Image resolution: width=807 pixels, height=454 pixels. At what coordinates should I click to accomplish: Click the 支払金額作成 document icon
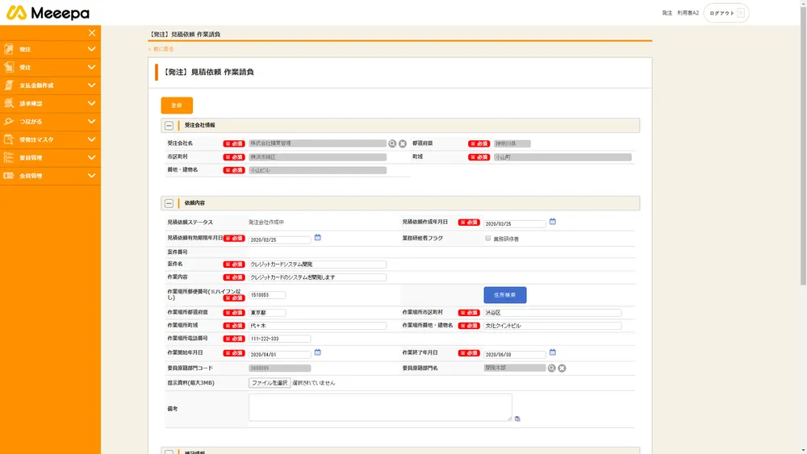click(x=9, y=85)
